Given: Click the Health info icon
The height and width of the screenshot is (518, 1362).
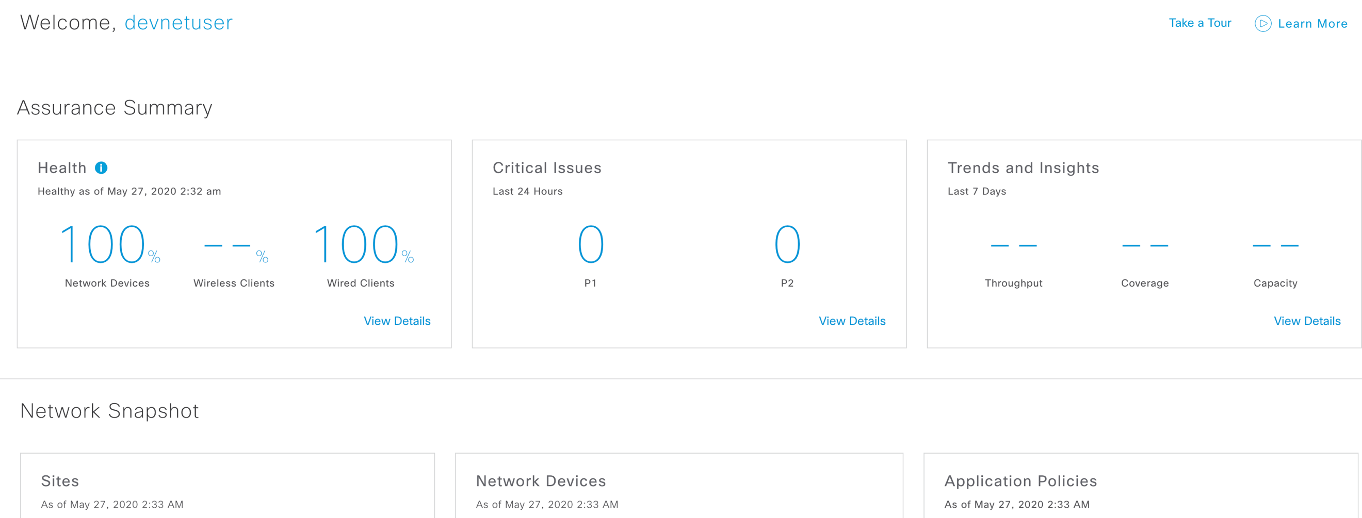Looking at the screenshot, I should [x=101, y=168].
